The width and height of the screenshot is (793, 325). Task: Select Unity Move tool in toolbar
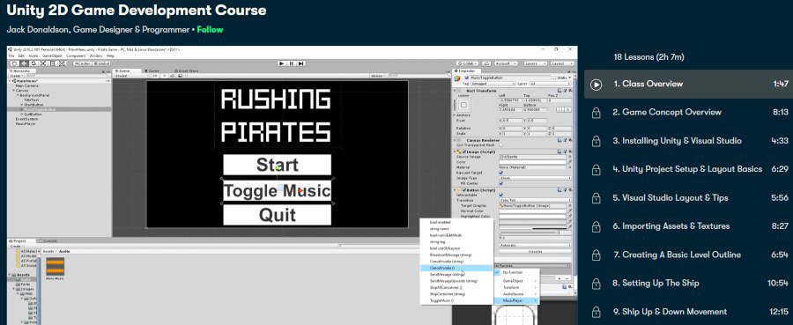[x=24, y=63]
